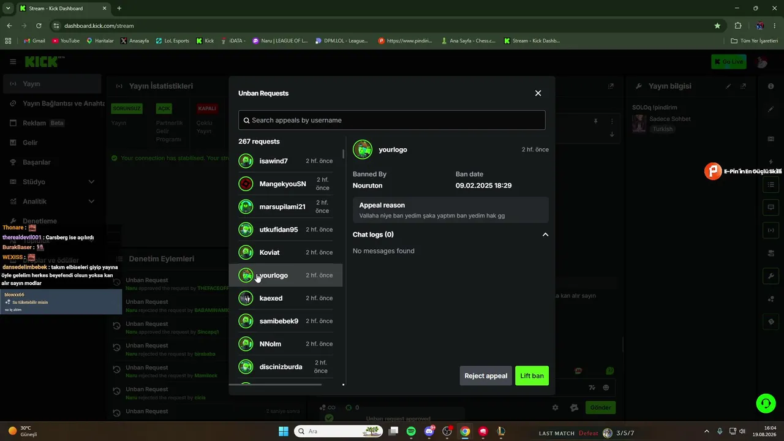Open utkufidan95 appeal
The height and width of the screenshot is (441, 784).
point(285,230)
